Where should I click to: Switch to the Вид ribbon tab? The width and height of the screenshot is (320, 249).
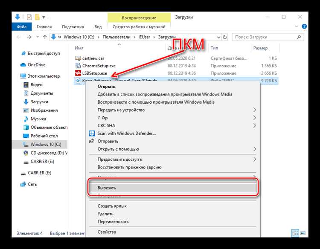click(98, 27)
